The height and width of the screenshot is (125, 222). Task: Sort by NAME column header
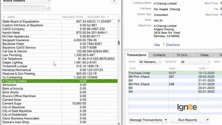pyautogui.click(x=11, y=17)
